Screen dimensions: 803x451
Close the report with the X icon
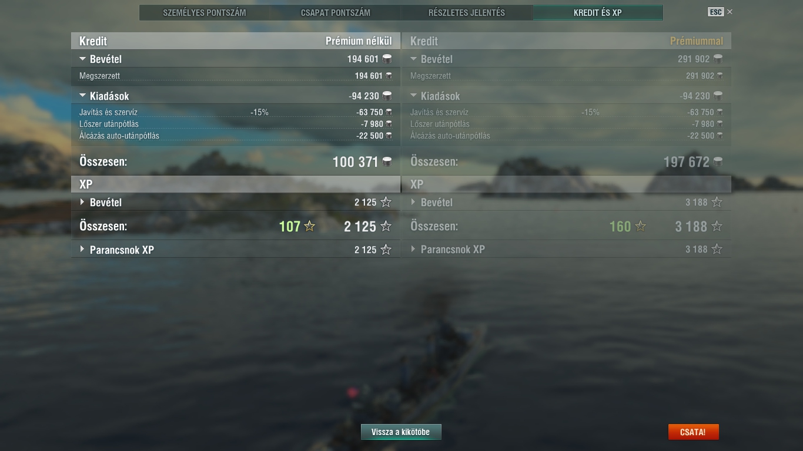coord(730,12)
